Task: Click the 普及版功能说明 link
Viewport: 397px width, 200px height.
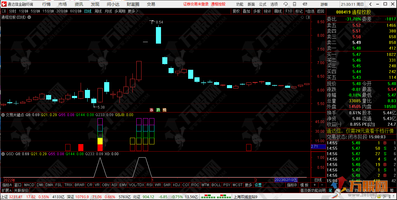Action: click(x=313, y=190)
